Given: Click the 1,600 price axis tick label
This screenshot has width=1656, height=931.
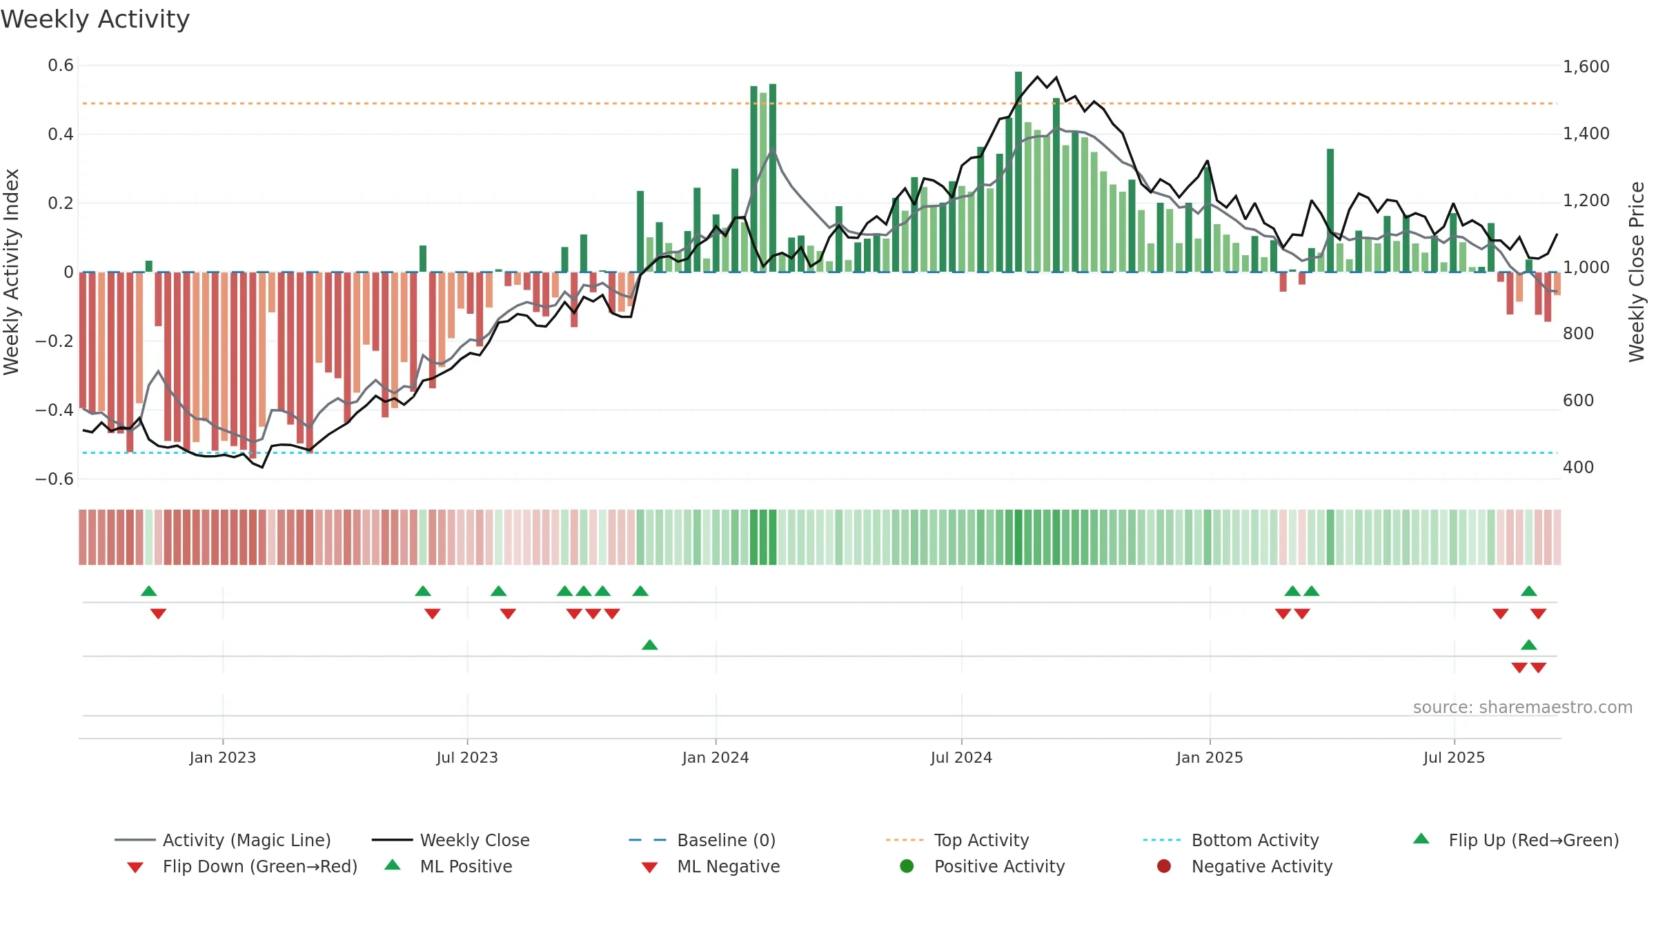Looking at the screenshot, I should click(1586, 67).
